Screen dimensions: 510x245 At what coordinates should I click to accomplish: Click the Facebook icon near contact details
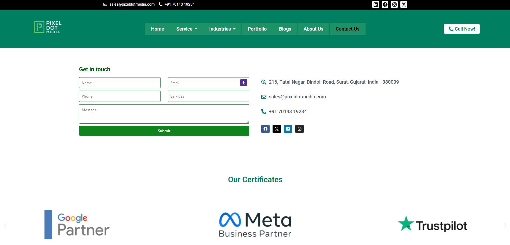coord(265,129)
